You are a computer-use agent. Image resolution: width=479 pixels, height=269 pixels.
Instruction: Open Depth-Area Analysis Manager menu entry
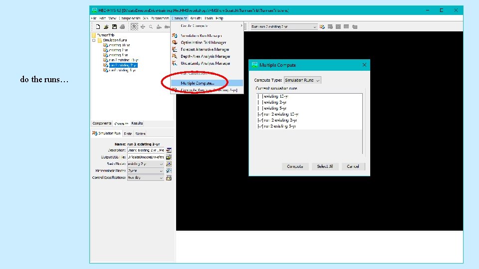click(x=205, y=56)
